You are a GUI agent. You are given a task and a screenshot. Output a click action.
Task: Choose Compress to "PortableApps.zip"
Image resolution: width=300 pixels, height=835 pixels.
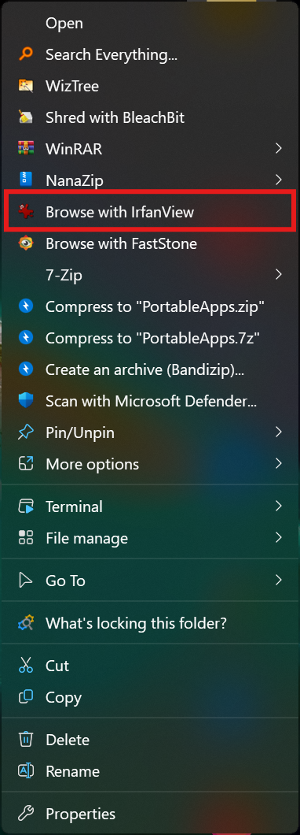click(x=150, y=306)
